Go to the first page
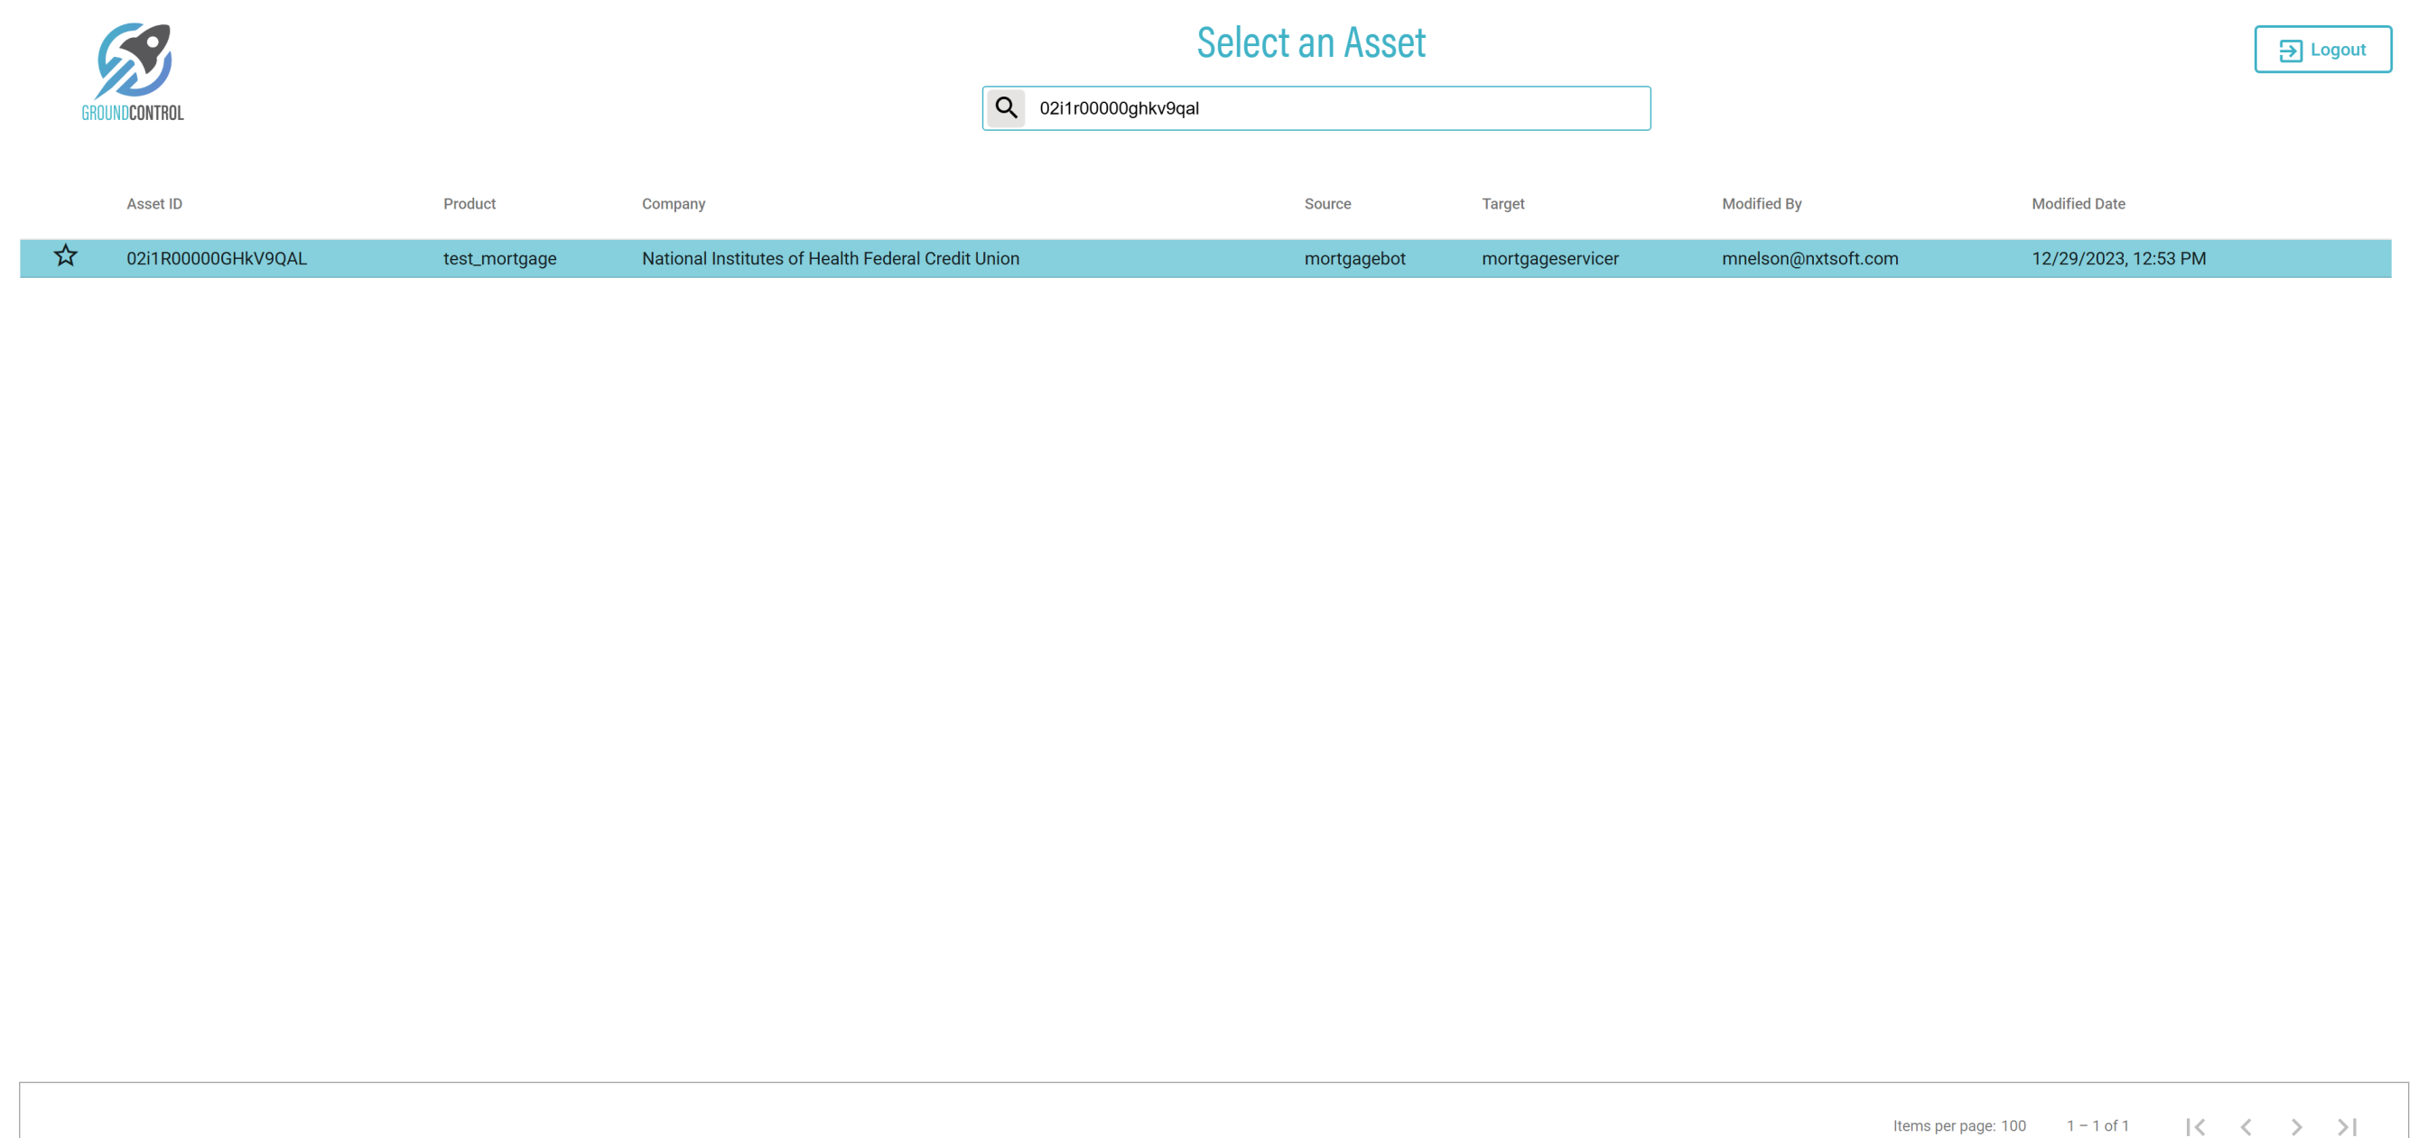 tap(2195, 1125)
